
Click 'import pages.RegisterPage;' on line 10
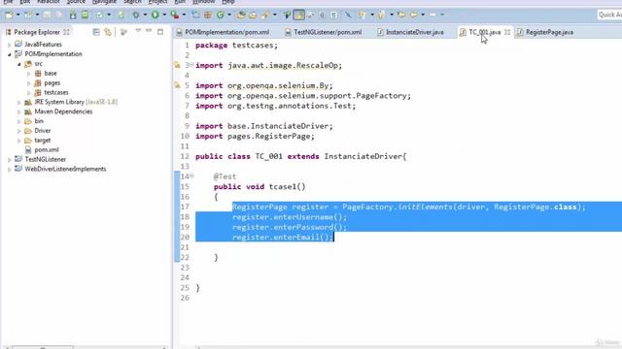tap(255, 136)
